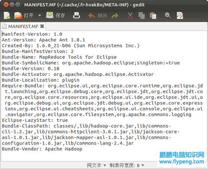
Task: Click in the Bundle-Version: 0.18 line
Action: (31, 68)
